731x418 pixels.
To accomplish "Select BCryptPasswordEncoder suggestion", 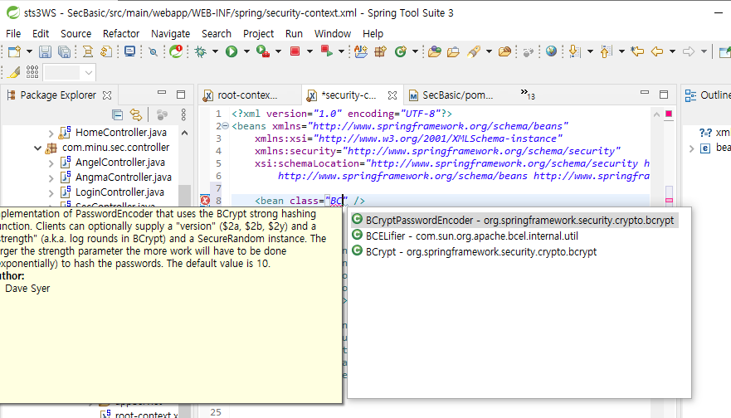I will 514,221.
